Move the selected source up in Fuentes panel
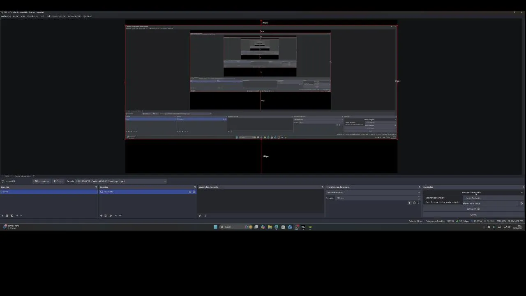This screenshot has width=526, height=296. coord(115,215)
